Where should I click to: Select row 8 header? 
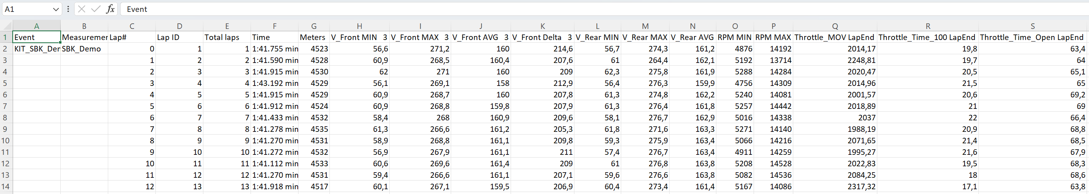(x=6, y=118)
